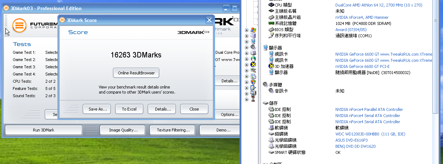Image resolution: width=443 pixels, height=164 pixels.
Task: Click the CPU 類型 chip icon
Action: coord(271,5)
